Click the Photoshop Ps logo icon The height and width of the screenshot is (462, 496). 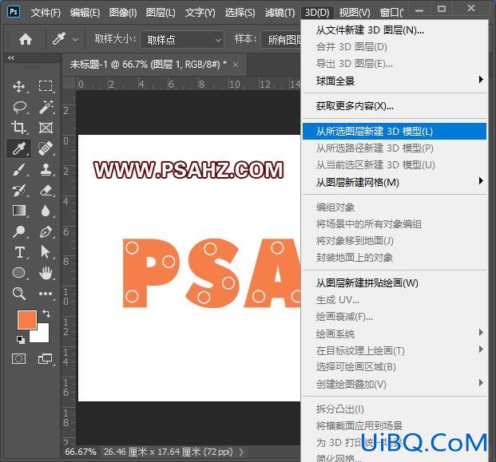[14, 12]
